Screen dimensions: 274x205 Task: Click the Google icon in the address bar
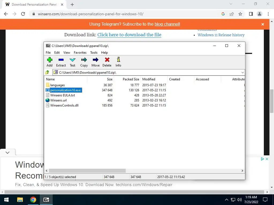223,14
